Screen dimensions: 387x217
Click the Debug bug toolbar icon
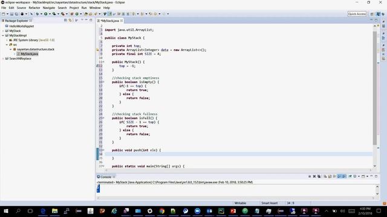click(37, 14)
